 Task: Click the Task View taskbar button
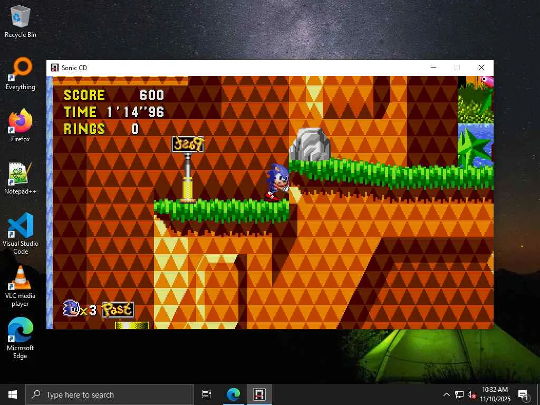coord(207,394)
